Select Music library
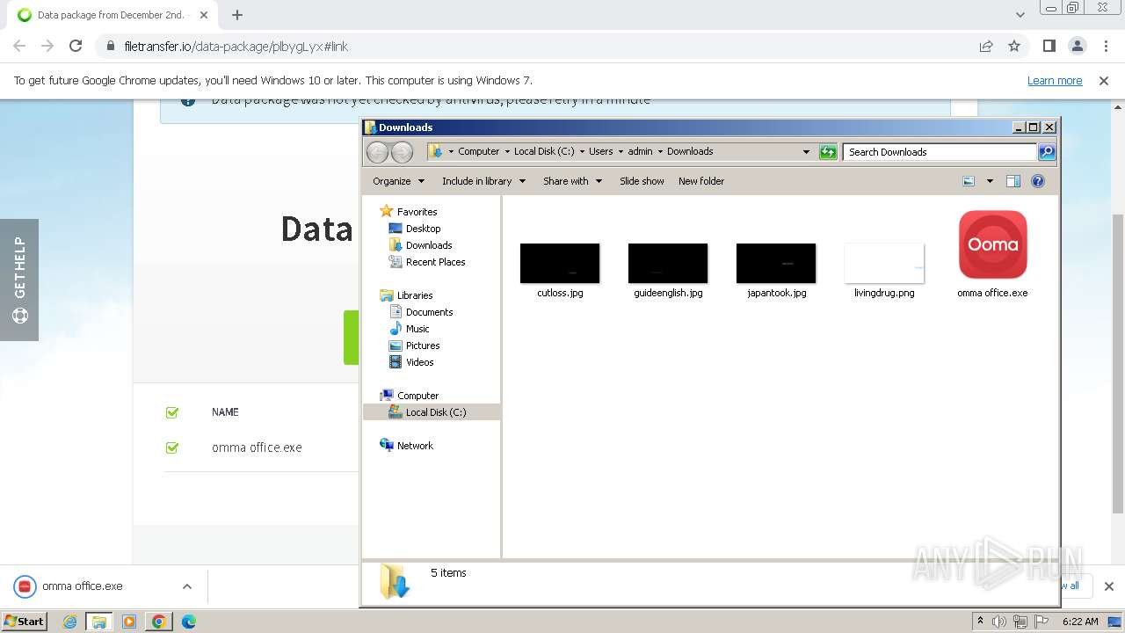The image size is (1125, 633). coord(417,329)
